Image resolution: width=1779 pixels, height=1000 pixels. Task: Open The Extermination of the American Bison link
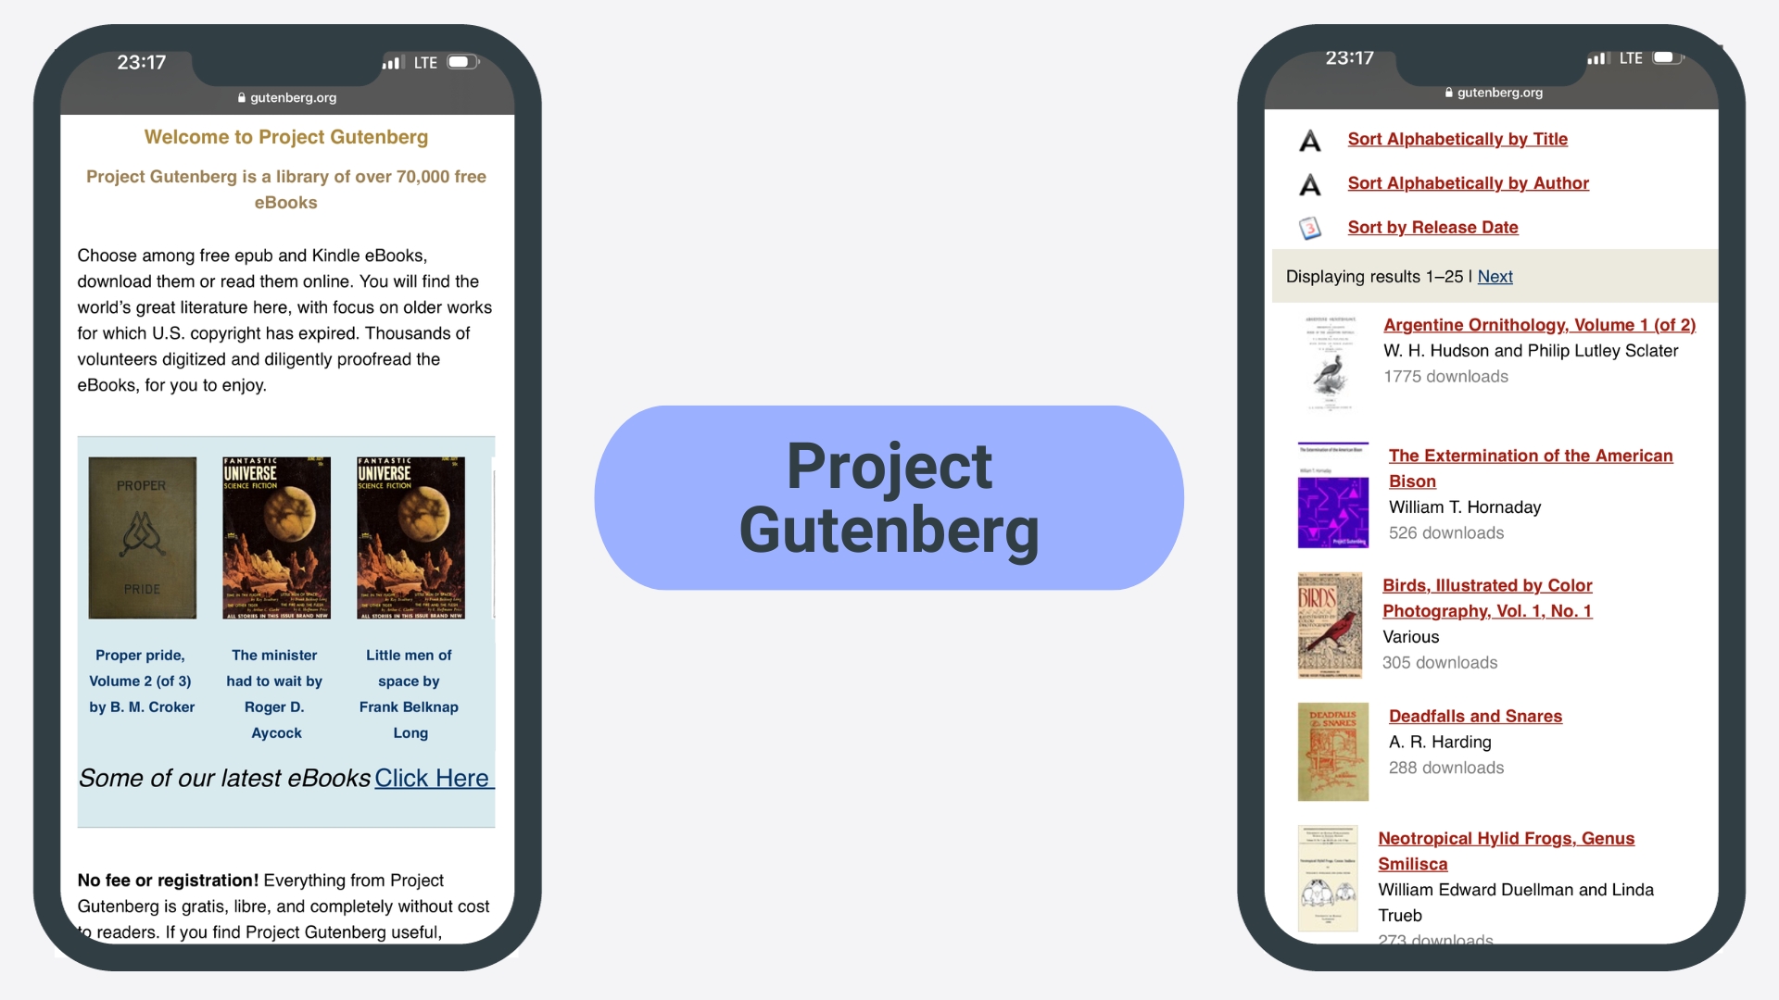click(1531, 467)
